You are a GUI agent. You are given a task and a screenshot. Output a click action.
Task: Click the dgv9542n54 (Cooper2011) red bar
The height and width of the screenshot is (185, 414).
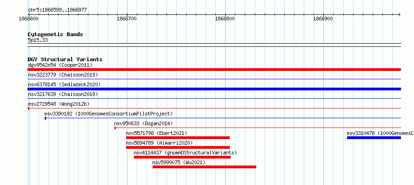[x=214, y=70]
